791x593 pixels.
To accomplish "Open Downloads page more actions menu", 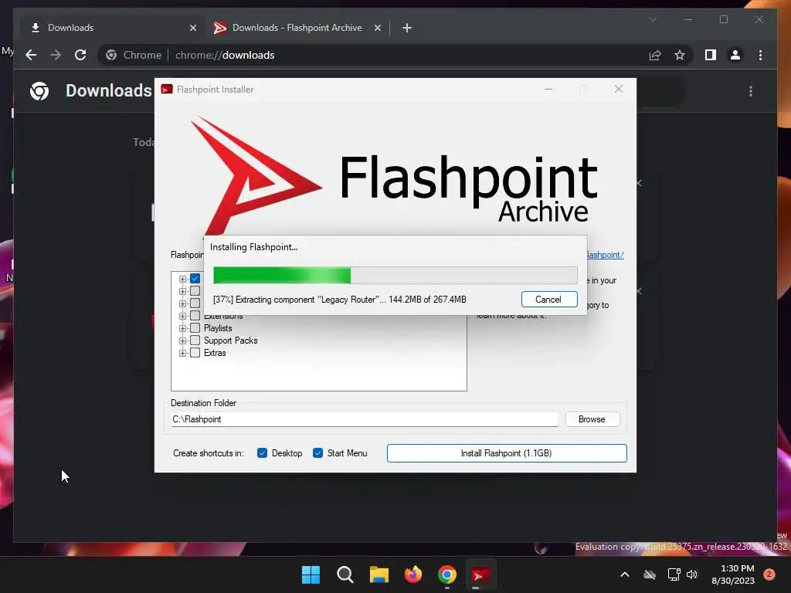I will pyautogui.click(x=751, y=91).
